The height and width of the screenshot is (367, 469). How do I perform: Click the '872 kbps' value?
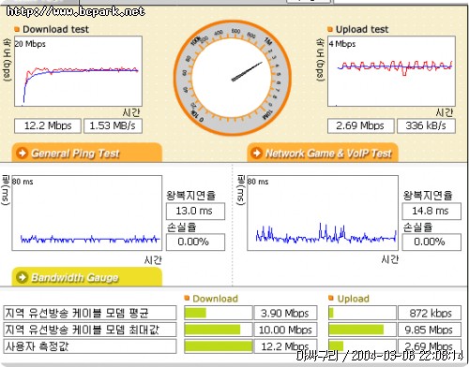point(431,313)
